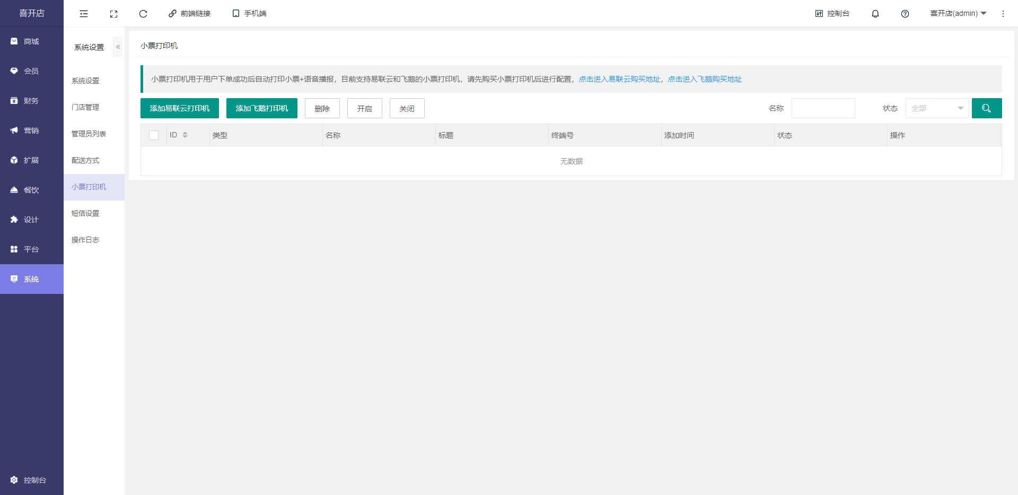Open the 前端链接 front-end link
This screenshot has width=1018, height=495.
coord(190,14)
